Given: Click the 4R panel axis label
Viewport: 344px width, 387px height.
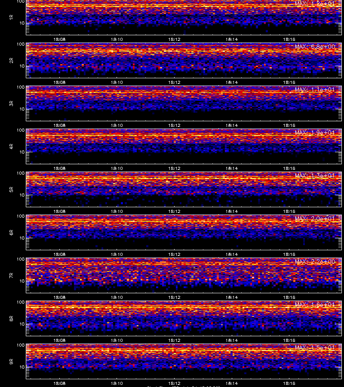Looking at the screenshot, I should click(x=11, y=146).
